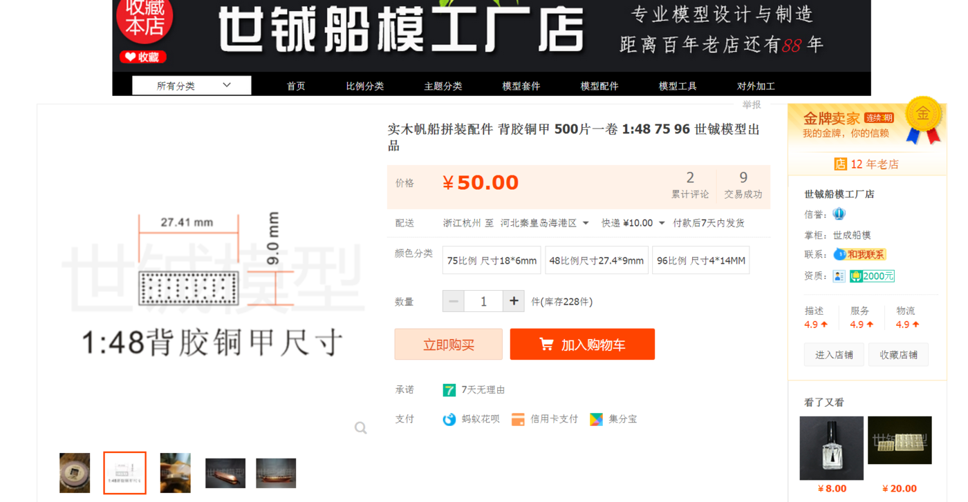Click the seller qualification ID icon
The height and width of the screenshot is (502, 968).
[839, 276]
